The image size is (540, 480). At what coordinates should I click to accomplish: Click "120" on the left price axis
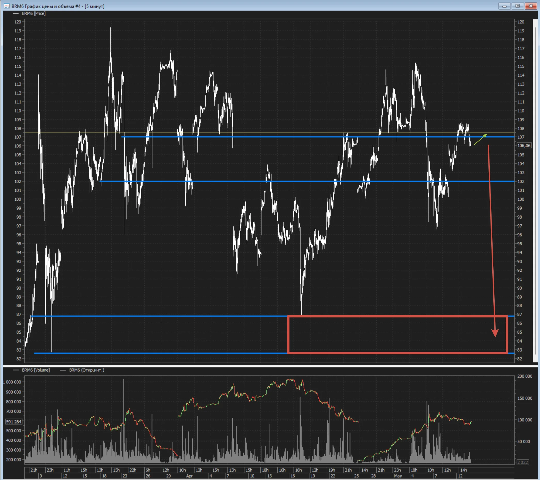tap(18, 22)
